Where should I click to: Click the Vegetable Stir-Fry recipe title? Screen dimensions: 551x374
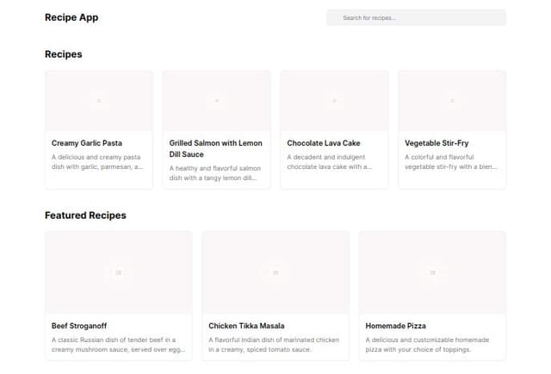point(436,143)
